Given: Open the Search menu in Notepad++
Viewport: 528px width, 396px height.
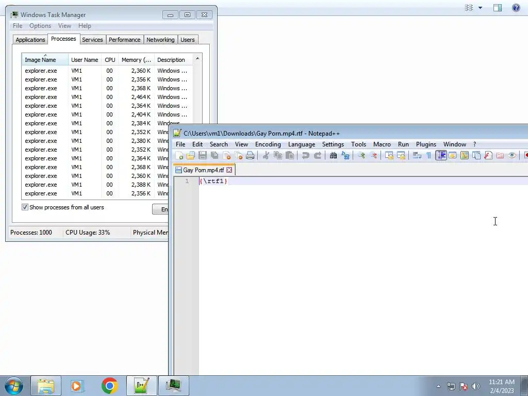Looking at the screenshot, I should coord(219,144).
